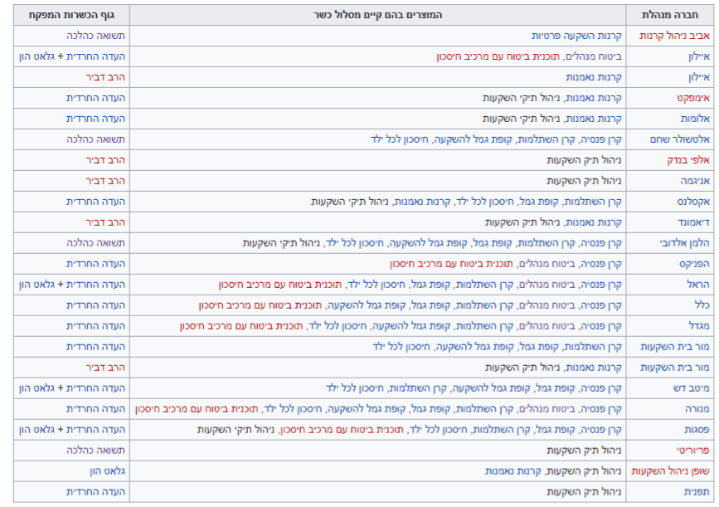Open the red link שופן ניהול השקעות

pos(670,470)
